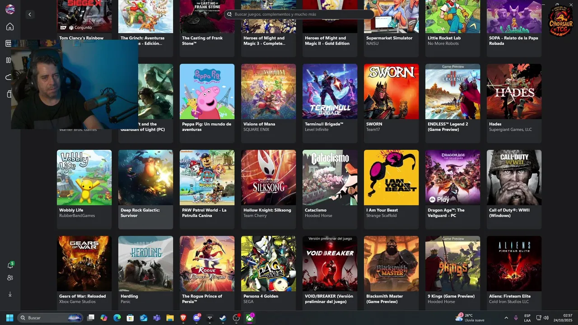This screenshot has width=578, height=325.
Task: Open Dragon Age: The Veilguard cover
Action: click(x=452, y=177)
